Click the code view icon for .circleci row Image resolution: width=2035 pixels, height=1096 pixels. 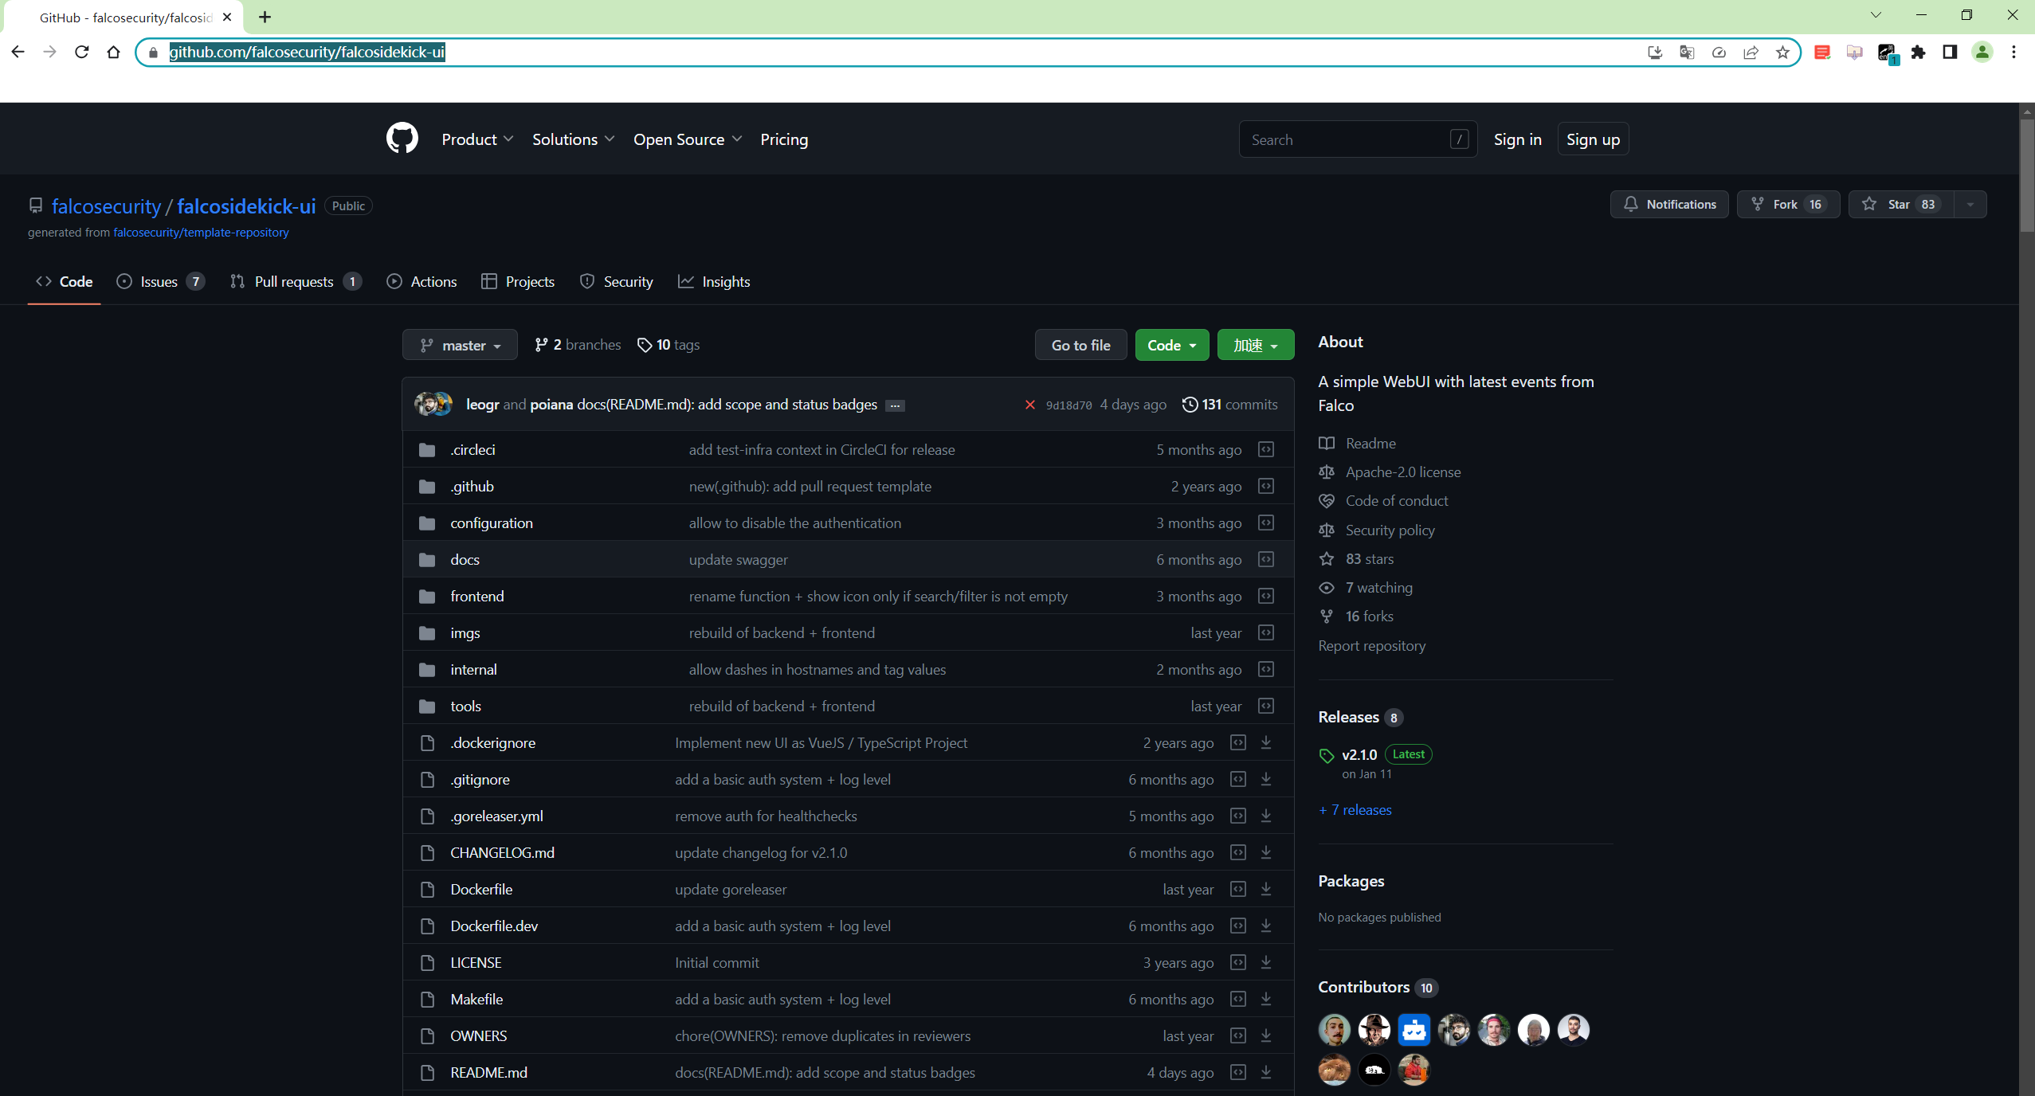coord(1265,449)
